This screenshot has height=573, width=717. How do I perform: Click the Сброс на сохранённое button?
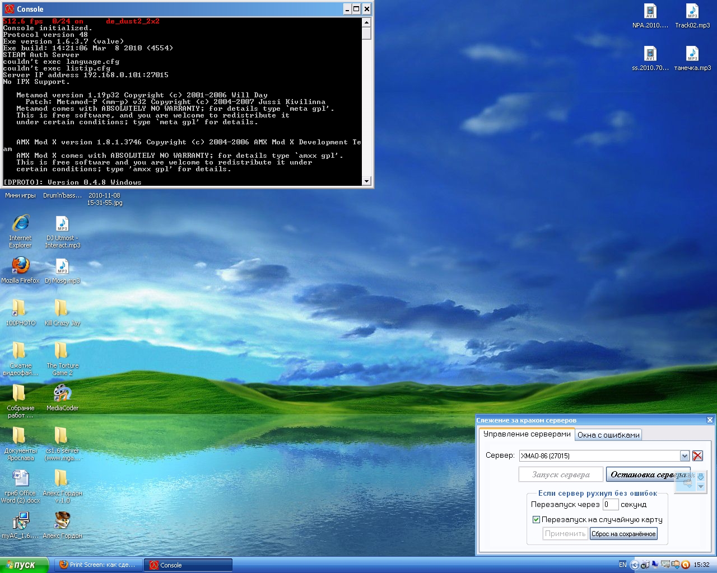623,534
